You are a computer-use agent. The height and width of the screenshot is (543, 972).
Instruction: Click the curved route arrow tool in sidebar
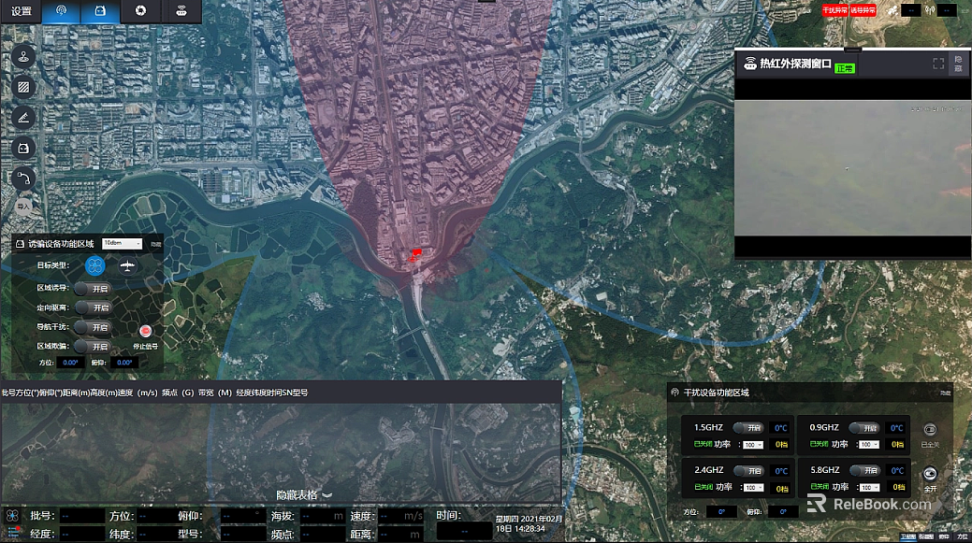23,176
